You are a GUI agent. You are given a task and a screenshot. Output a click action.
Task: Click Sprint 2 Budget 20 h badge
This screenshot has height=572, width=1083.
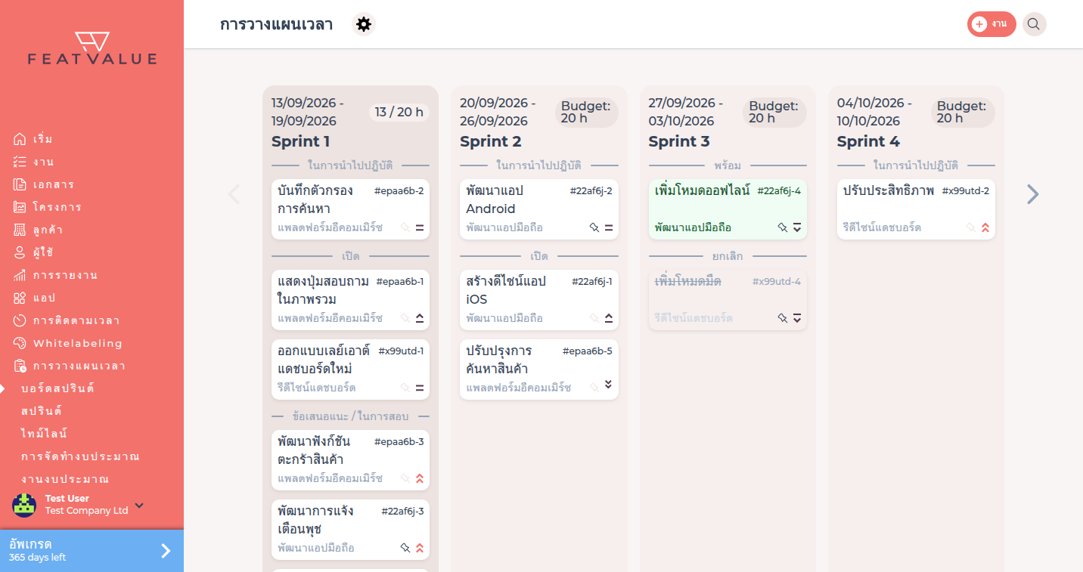pyautogui.click(x=587, y=112)
